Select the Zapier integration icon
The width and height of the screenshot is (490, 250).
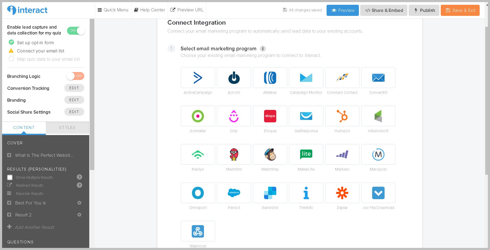[342, 193]
